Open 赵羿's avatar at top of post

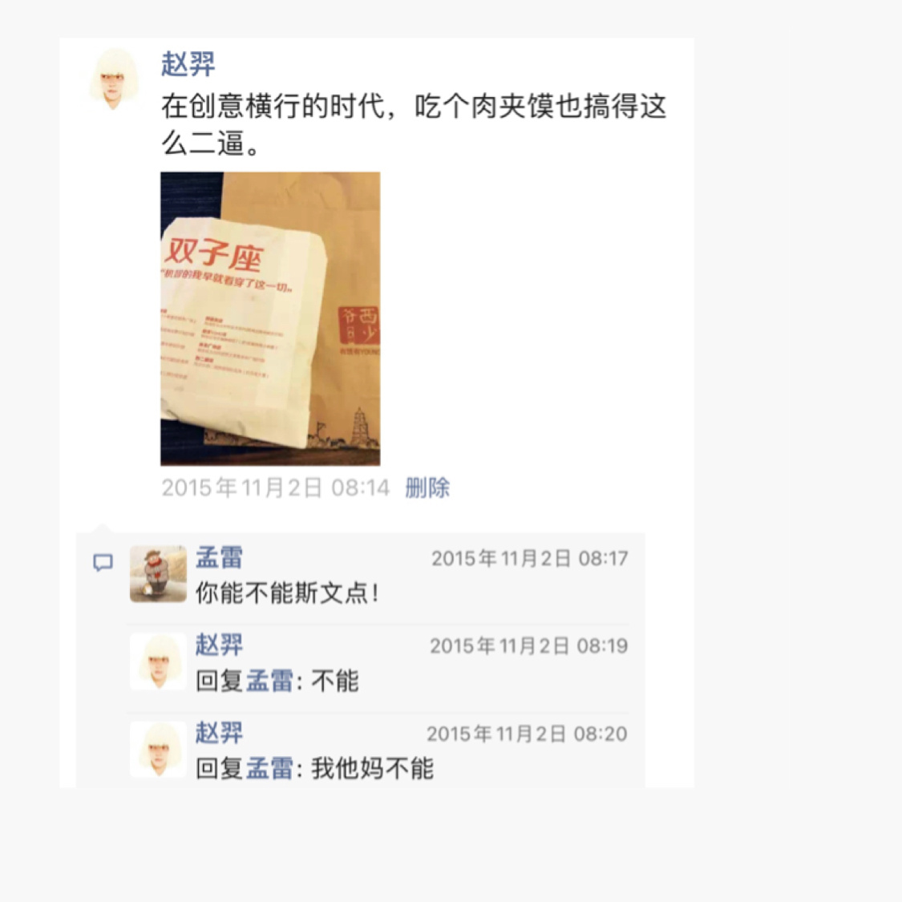point(115,79)
